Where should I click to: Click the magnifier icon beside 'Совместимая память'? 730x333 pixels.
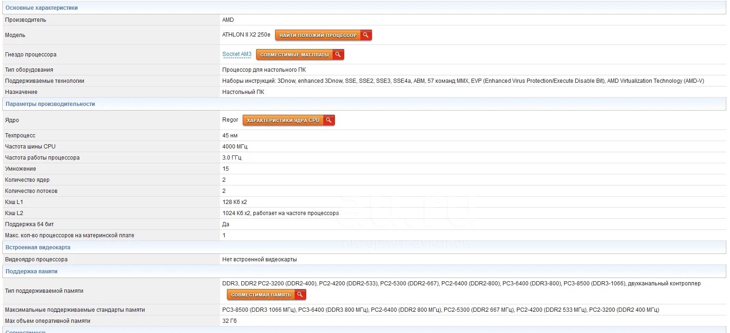[300, 295]
